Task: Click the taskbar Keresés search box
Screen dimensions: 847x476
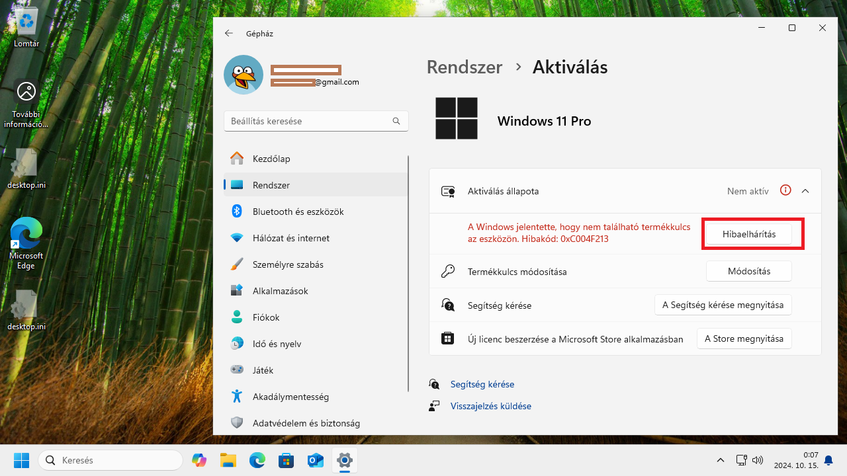Action: 111,460
